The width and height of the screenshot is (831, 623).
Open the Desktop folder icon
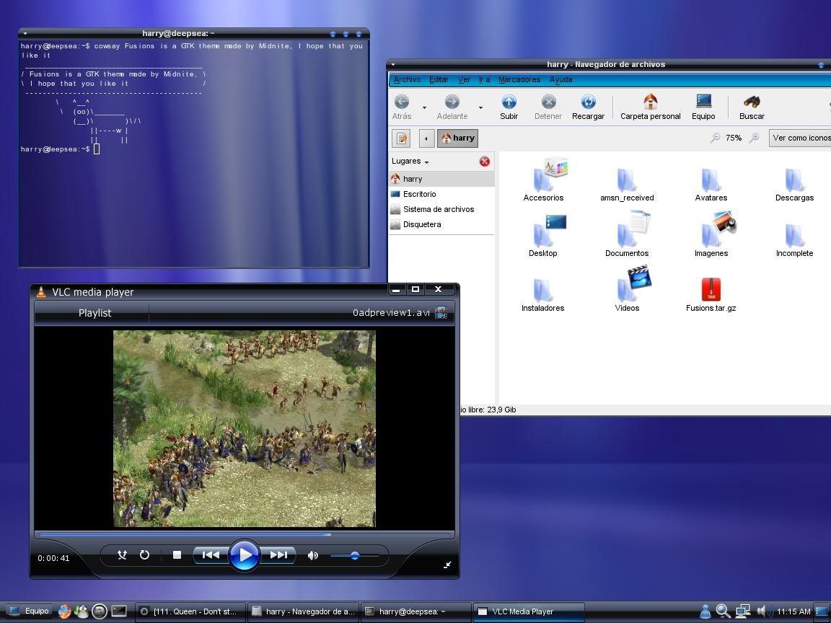tap(543, 234)
